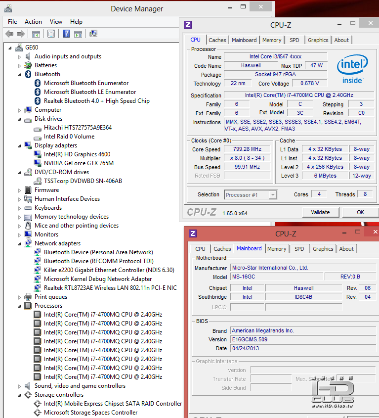
Task: Collapse the Bluetooth tree node
Action: 19,75
